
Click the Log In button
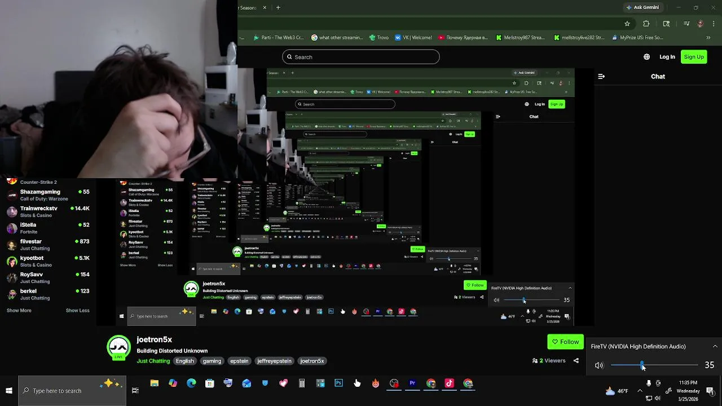pos(667,57)
